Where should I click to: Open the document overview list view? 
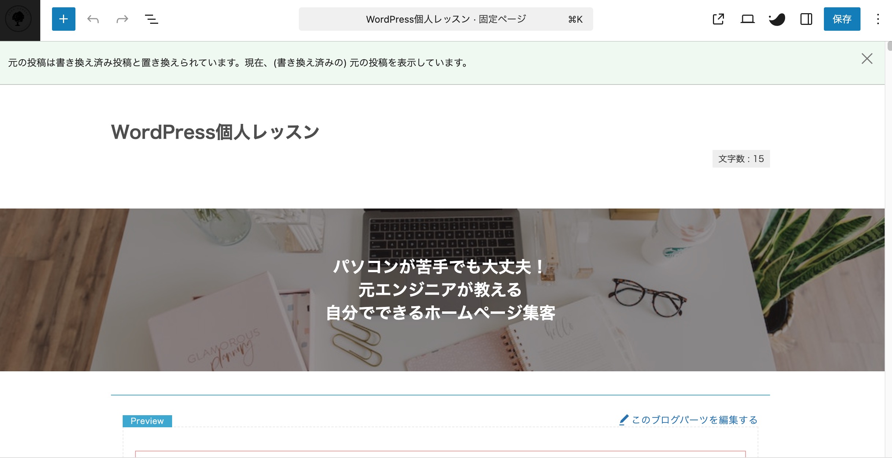(152, 19)
